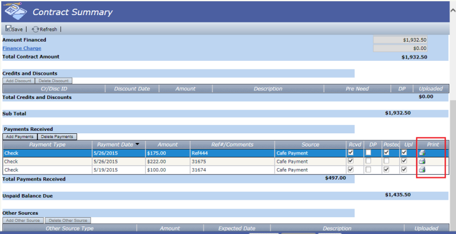Viewport: 456px width, 234px height.
Task: Click the Save disk icon
Action: (x=8, y=28)
